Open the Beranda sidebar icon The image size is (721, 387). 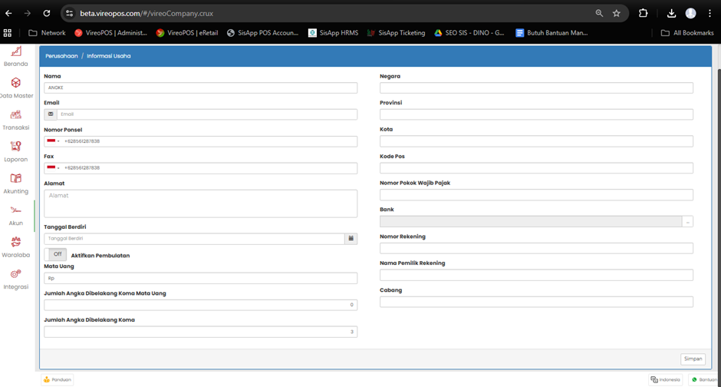(15, 52)
